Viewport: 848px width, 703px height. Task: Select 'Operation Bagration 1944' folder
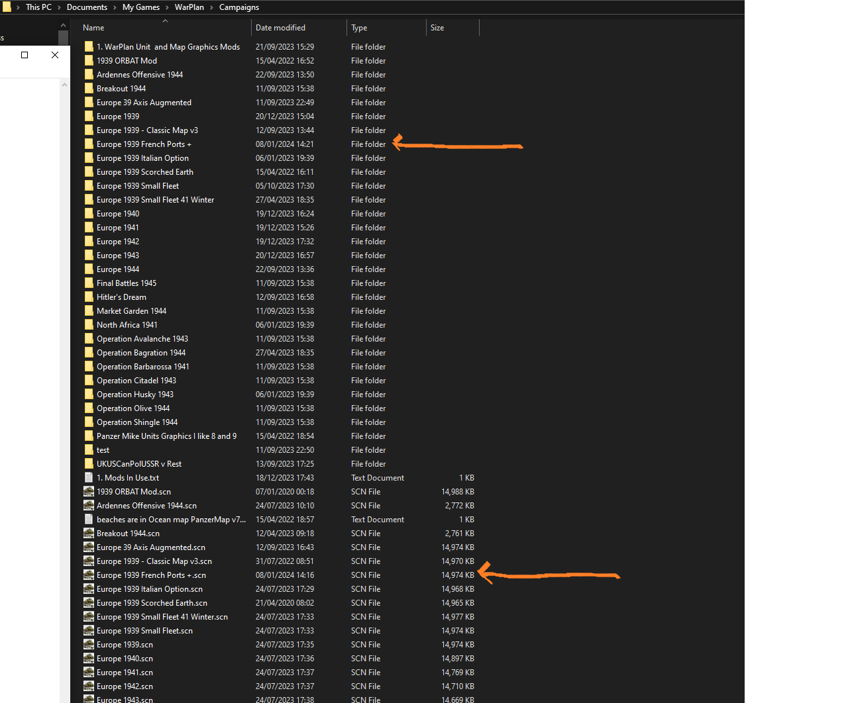pos(141,352)
